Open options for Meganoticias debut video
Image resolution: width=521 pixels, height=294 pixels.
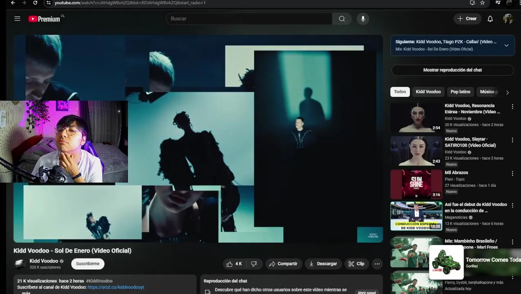point(512,205)
